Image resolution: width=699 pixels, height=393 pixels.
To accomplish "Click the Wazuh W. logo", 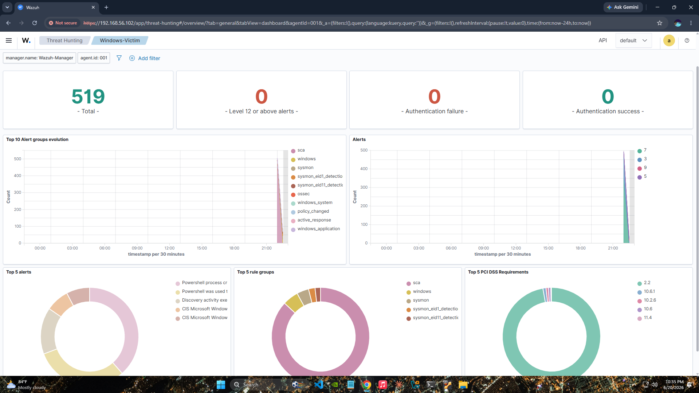I will [x=26, y=40].
